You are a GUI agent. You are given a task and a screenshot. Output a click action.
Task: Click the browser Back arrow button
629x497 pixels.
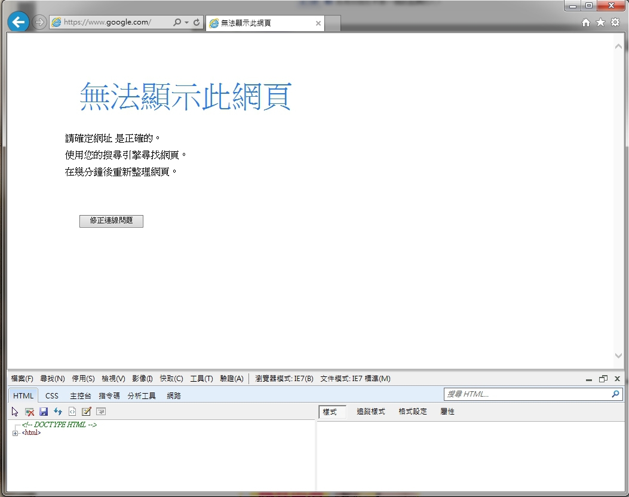(x=18, y=22)
